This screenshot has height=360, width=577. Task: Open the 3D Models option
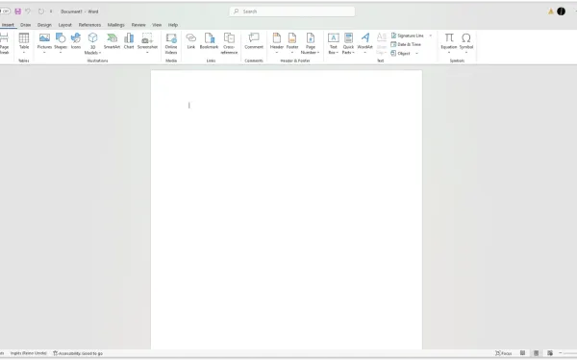point(92,43)
